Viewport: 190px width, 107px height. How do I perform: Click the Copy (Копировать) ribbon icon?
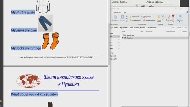tap(116, 17)
